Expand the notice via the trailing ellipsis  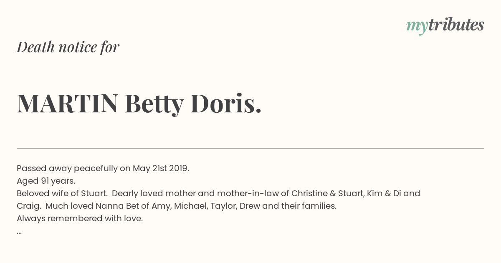click(19, 232)
